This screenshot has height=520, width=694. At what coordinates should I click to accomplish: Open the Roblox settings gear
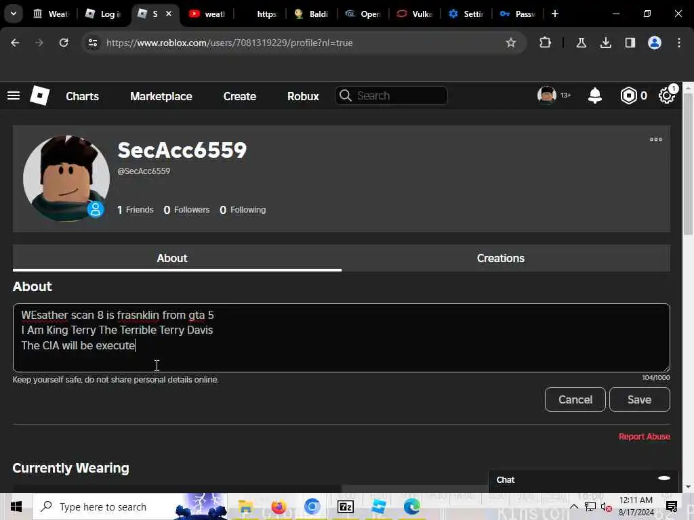pos(667,95)
